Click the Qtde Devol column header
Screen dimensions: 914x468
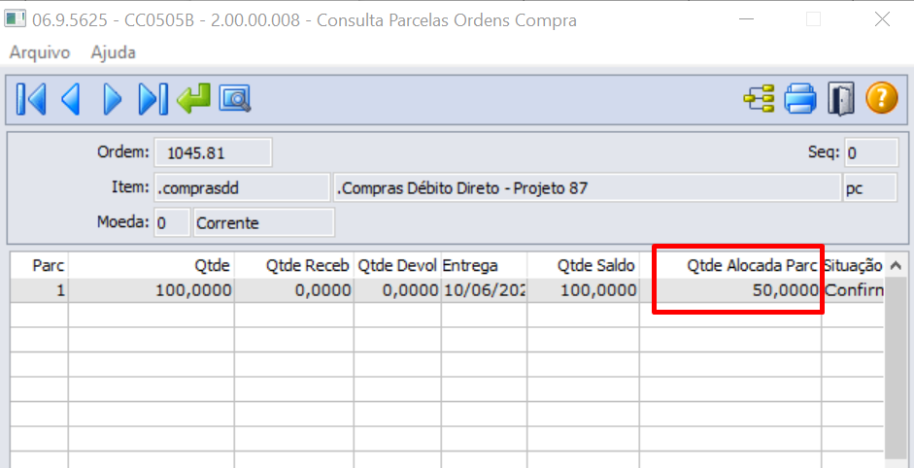(397, 266)
